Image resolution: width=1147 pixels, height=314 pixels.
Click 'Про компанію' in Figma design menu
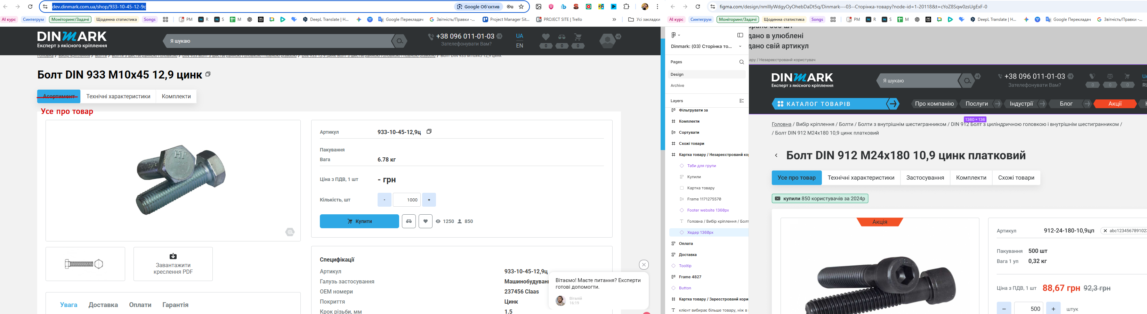[934, 104]
